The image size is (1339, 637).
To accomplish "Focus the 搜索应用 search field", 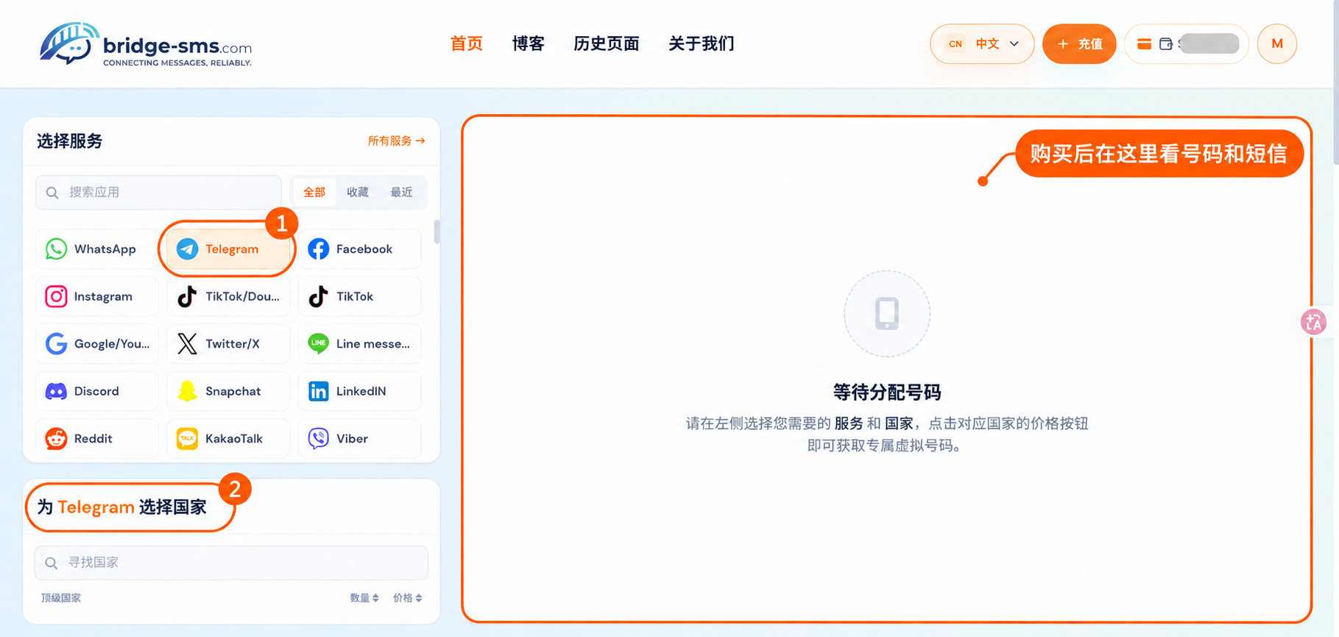I will pyautogui.click(x=158, y=192).
